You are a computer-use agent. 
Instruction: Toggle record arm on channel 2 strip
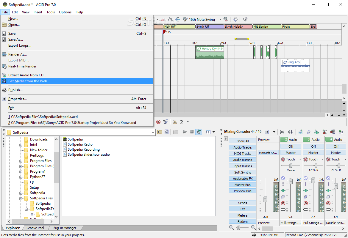point(283,203)
